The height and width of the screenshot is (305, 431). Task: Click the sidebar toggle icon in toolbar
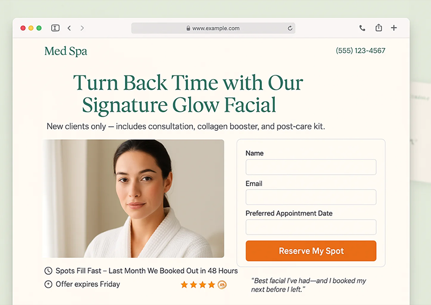55,28
